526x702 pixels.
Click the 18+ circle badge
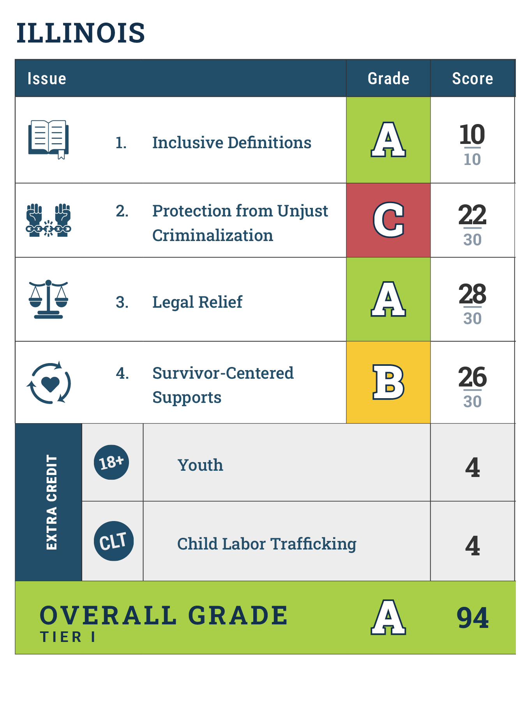pyautogui.click(x=111, y=462)
